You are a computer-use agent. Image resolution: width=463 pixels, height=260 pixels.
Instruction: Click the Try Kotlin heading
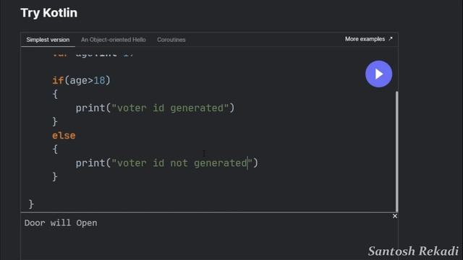(49, 13)
